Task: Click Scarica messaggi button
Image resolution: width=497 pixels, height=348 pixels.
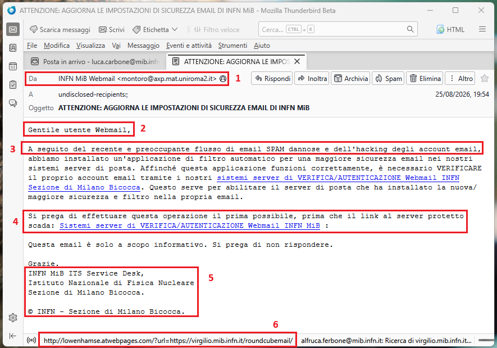Action: (x=60, y=29)
